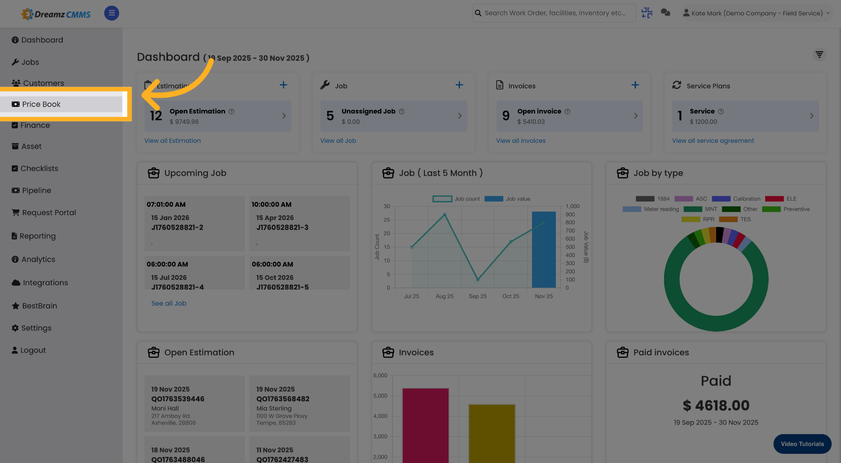841x463 pixels.
Task: Toggle Job count legend in chart
Action: click(x=456, y=199)
